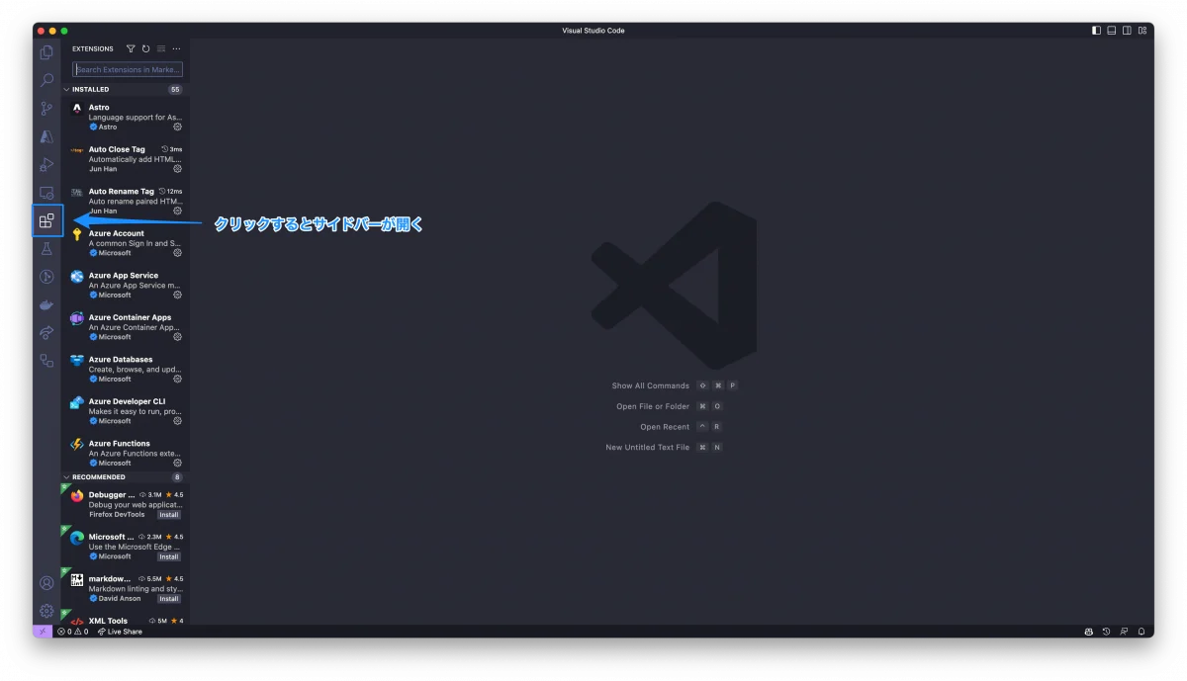Click the feedback icon in status bar
Screen dimensions: 1187x681
[x=1124, y=631]
